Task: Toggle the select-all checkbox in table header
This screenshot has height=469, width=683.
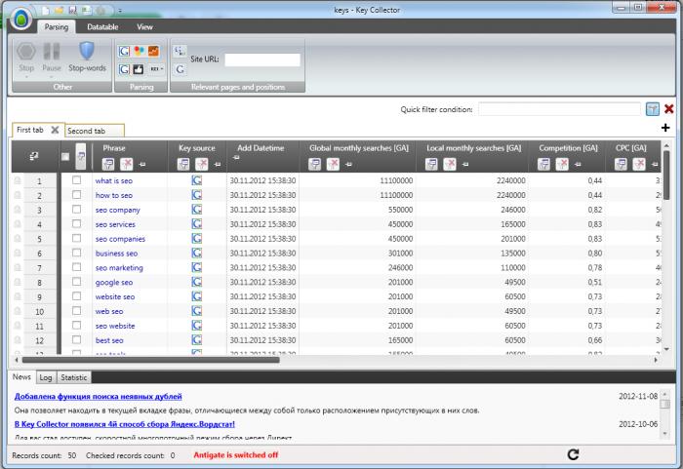Action: tap(65, 157)
